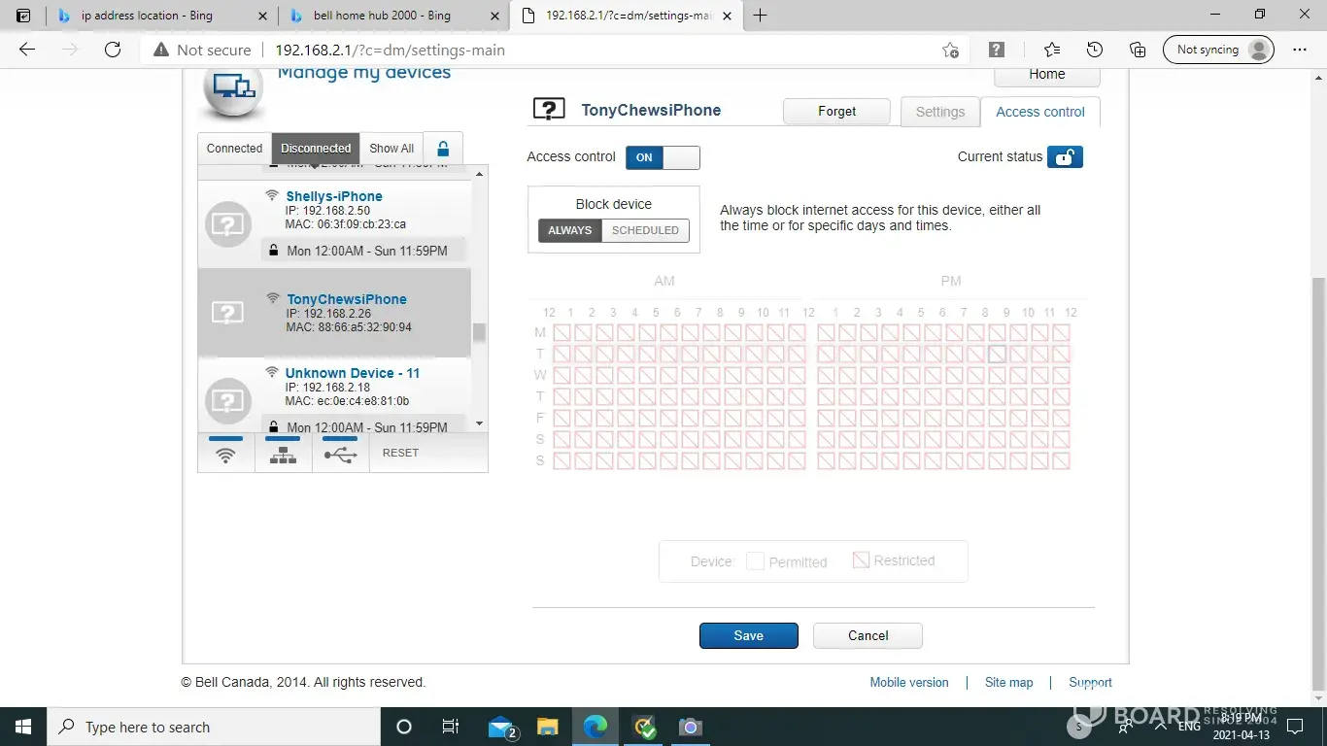This screenshot has height=746, width=1327.
Task: Click the MAC: 88:66:a5:32:90:94 text
Action: coord(348,327)
